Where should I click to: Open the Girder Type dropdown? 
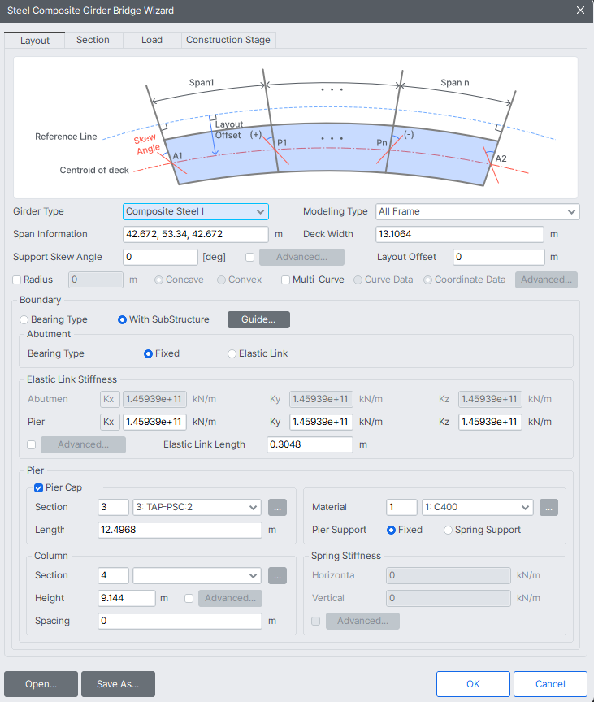pos(196,211)
